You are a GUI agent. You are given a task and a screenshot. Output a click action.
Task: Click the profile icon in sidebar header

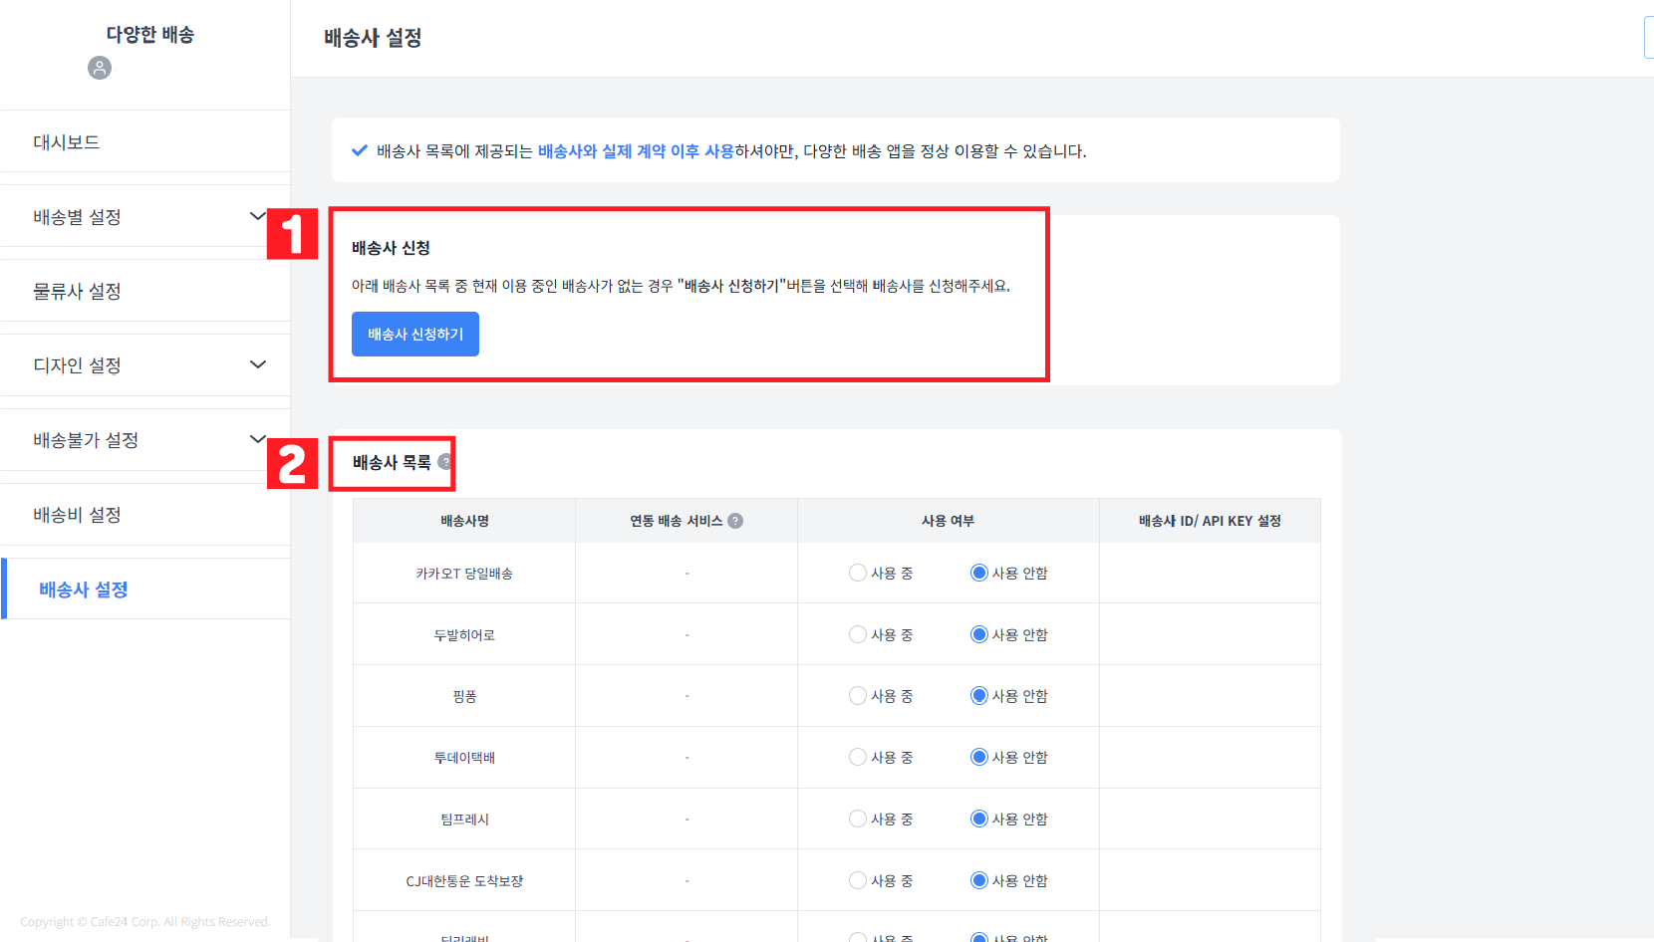tap(99, 68)
